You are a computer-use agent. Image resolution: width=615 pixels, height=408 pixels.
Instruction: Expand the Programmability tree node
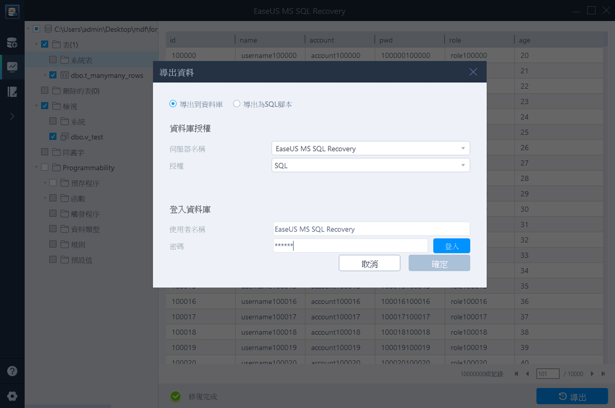(x=36, y=167)
